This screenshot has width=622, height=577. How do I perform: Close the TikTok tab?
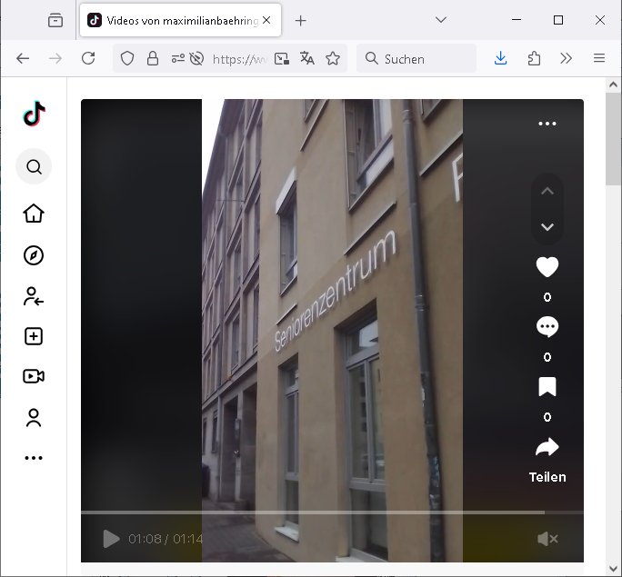(x=266, y=20)
